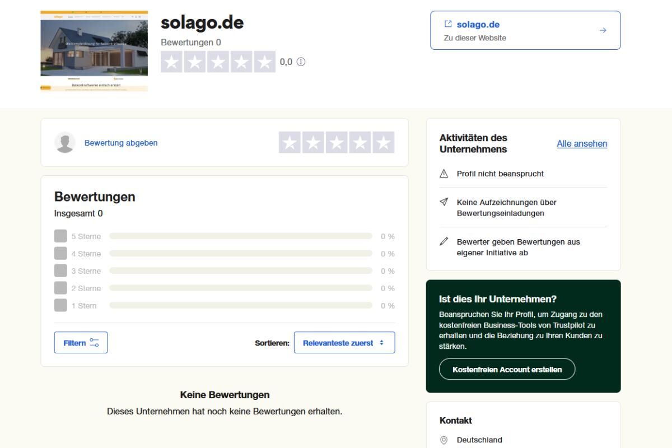This screenshot has height=448, width=672.
Task: Open the Relevanteste zuerst sorting dropdown
Action: coord(344,342)
